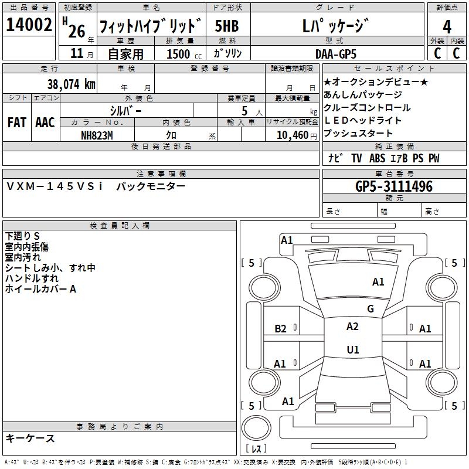The height and width of the screenshot is (469, 469).
Task: Click the 検査員記入欄 section header
Action: click(120, 226)
